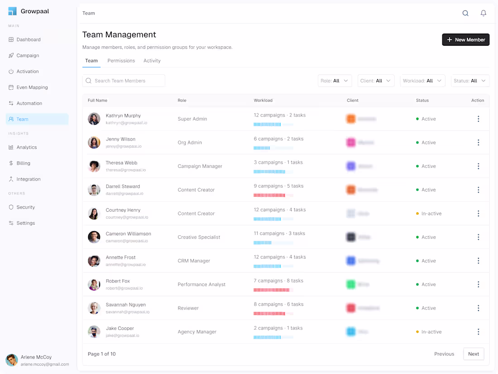
Task: Open action menu for Darrell Steward
Action: click(x=479, y=190)
